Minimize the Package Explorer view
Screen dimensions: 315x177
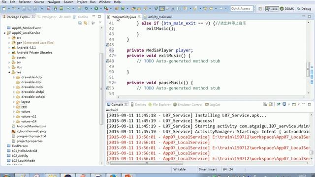94,16
